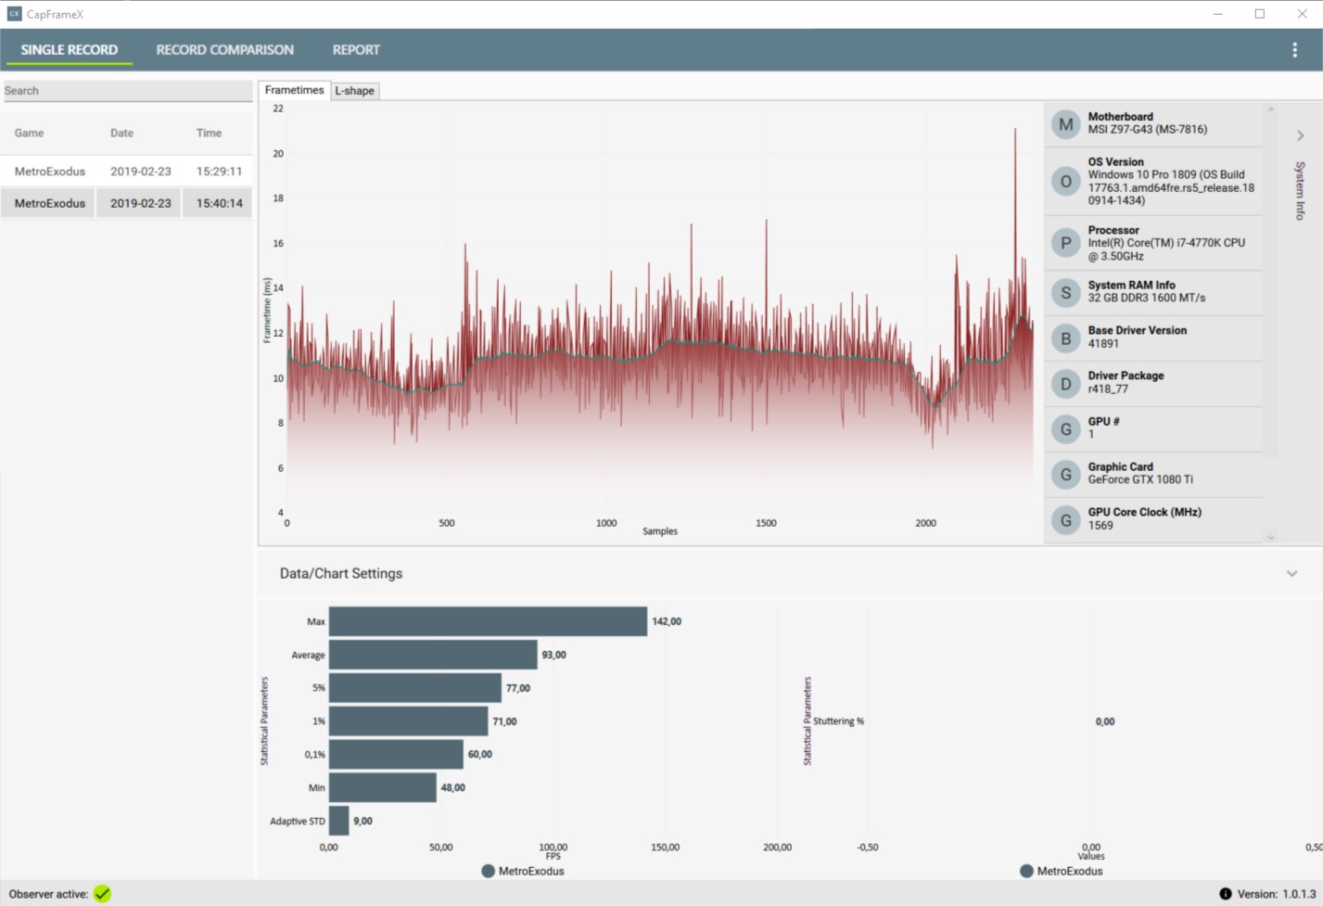Click the green Observer active checkmark icon
This screenshot has height=906, width=1323.
[102, 894]
